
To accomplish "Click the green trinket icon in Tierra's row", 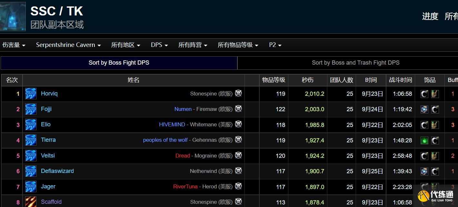I will 424,140.
